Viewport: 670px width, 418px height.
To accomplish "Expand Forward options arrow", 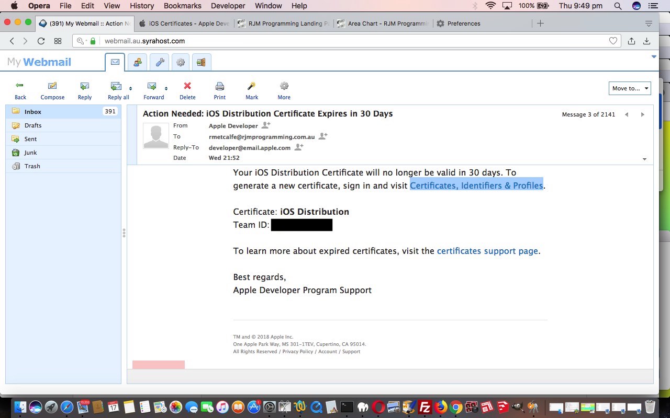I will tap(166, 88).
